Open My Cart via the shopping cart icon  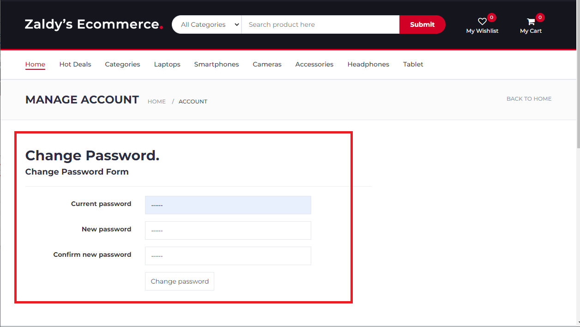pyautogui.click(x=530, y=21)
